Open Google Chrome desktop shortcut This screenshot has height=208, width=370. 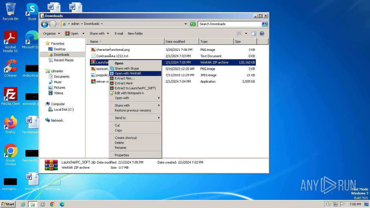point(10,155)
